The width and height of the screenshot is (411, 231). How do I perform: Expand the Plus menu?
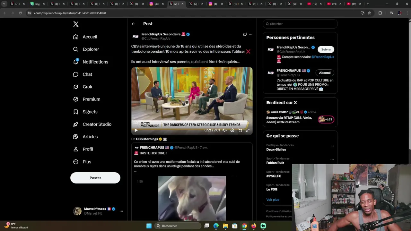(x=82, y=162)
